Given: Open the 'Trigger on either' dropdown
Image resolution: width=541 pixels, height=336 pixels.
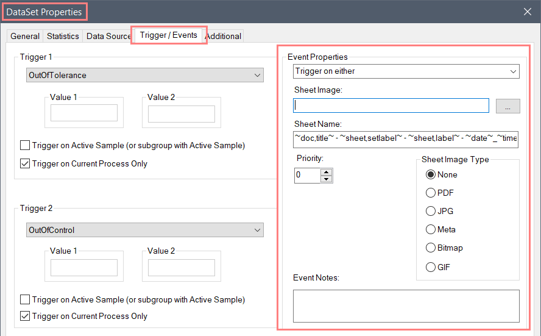Looking at the screenshot, I should click(x=406, y=71).
